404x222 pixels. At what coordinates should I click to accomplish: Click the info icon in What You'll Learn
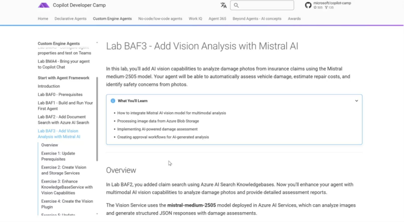113,101
